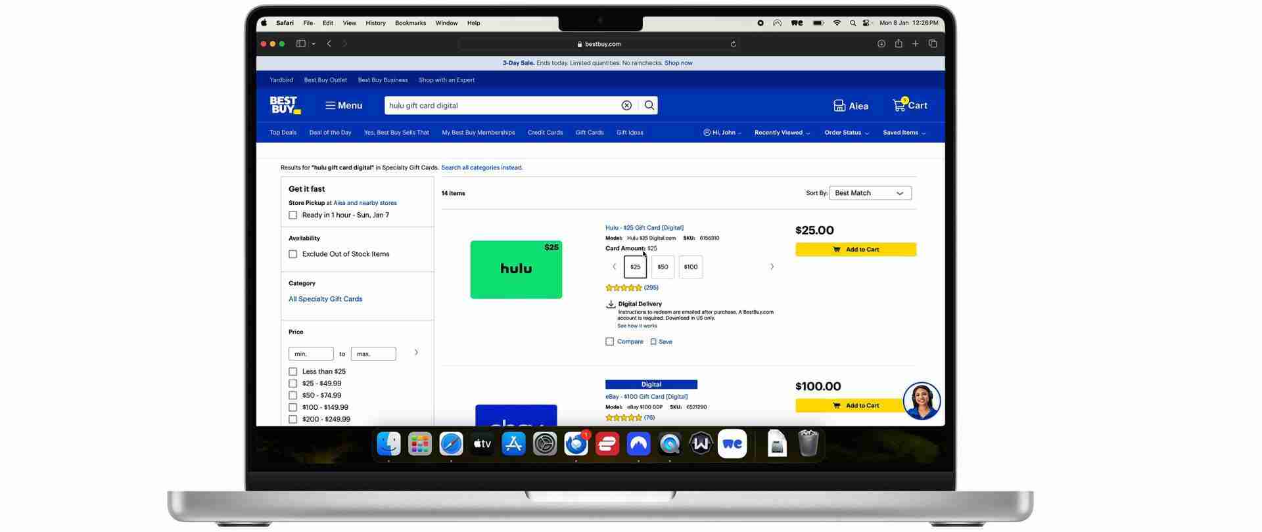Show next card amount options arrow
Image resolution: width=1262 pixels, height=532 pixels.
(x=772, y=267)
